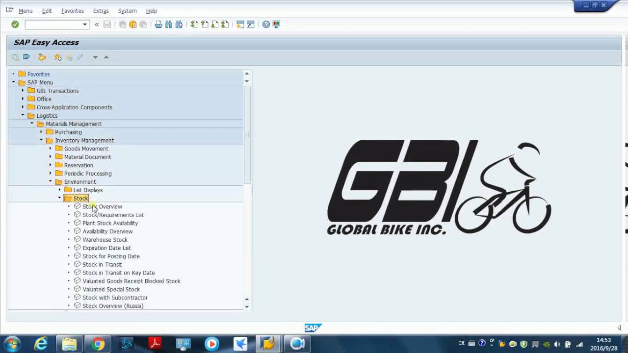Screen dimensions: 628x353
Task: Expand the Office folder
Action: [23, 99]
